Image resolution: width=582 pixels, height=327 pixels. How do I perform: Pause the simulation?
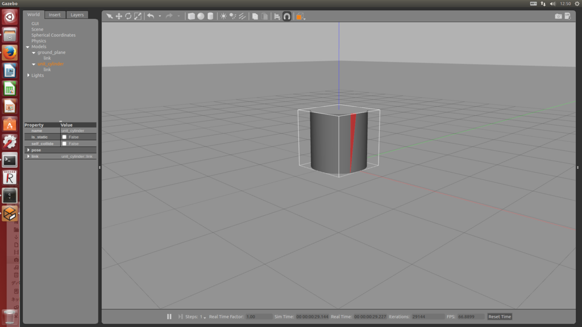coord(169,317)
